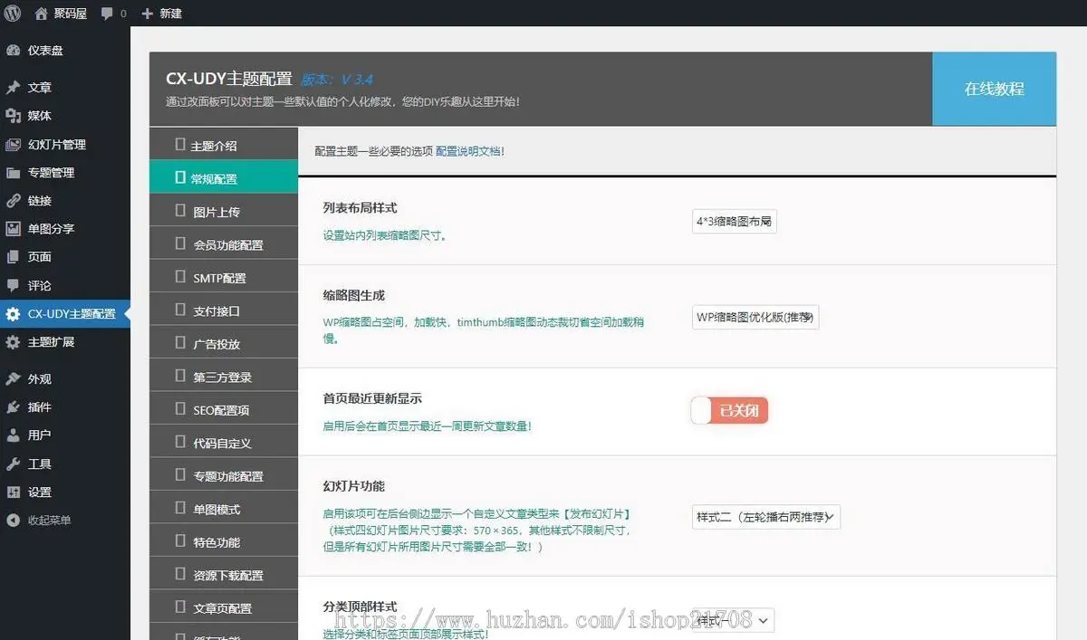This screenshot has width=1087, height=640.
Task: Switch to the 第三方登录 tab
Action: tap(224, 377)
